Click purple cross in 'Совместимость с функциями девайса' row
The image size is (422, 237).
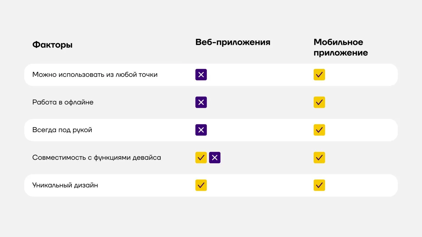(215, 158)
